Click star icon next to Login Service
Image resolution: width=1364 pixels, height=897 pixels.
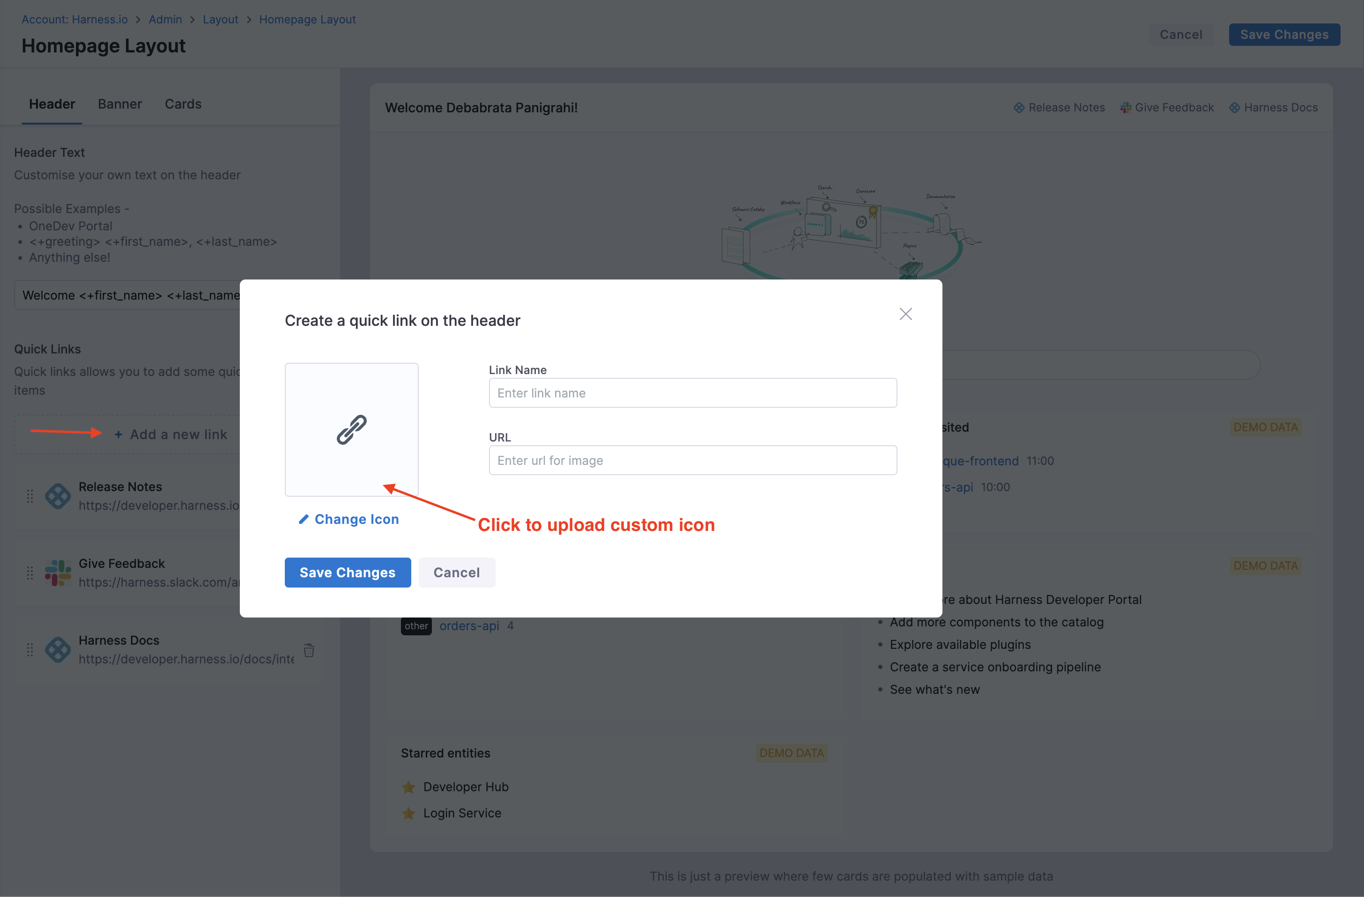click(408, 813)
